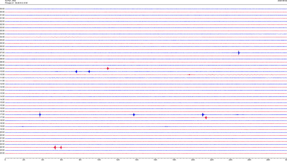Click the '22:30' row time label

click(2, 147)
